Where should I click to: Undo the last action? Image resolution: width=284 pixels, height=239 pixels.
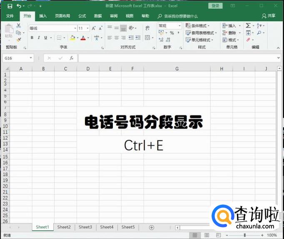[19, 6]
